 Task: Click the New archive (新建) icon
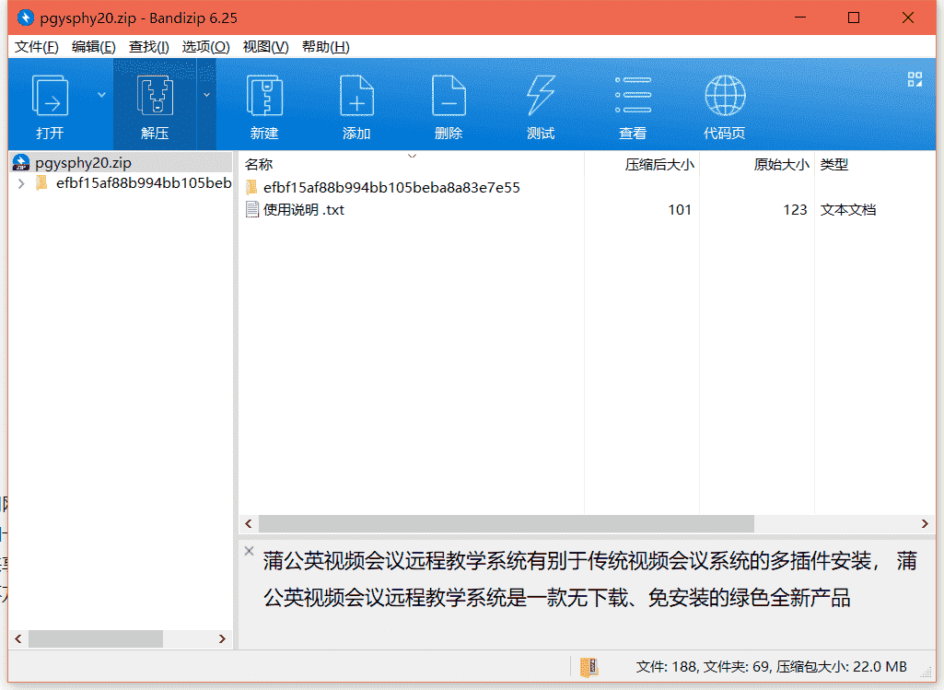click(264, 96)
